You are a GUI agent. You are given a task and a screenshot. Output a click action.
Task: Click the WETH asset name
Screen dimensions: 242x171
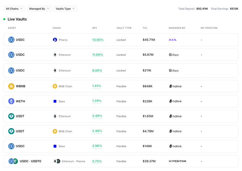[x=20, y=101]
